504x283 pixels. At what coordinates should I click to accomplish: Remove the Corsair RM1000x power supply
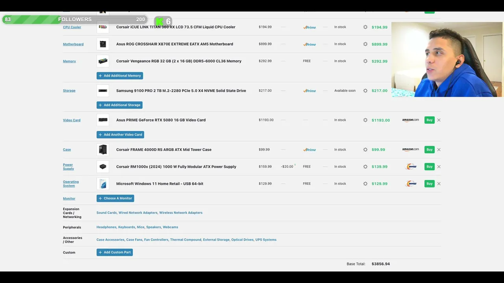(439, 167)
